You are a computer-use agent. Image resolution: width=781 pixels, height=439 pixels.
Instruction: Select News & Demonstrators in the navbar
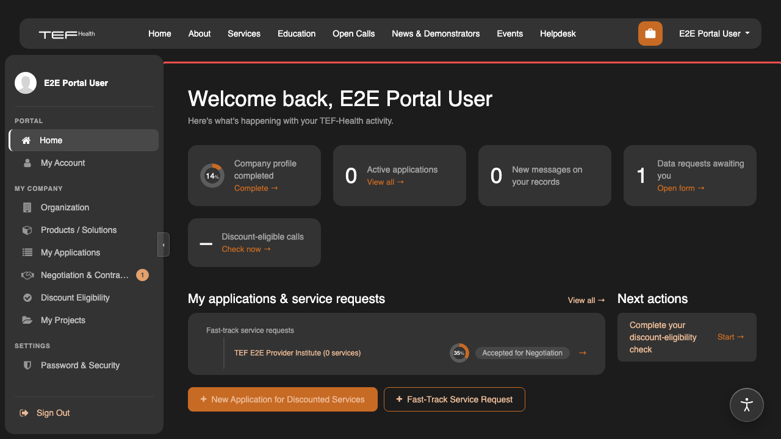[x=436, y=34]
